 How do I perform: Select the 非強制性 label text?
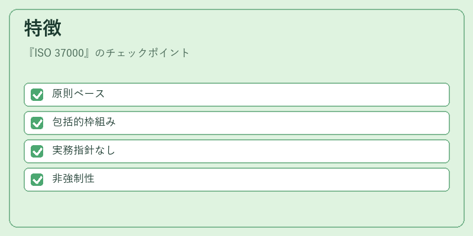pyautogui.click(x=73, y=179)
